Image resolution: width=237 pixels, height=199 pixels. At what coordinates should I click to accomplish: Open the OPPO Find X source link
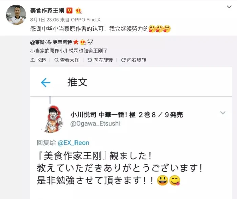(86, 20)
